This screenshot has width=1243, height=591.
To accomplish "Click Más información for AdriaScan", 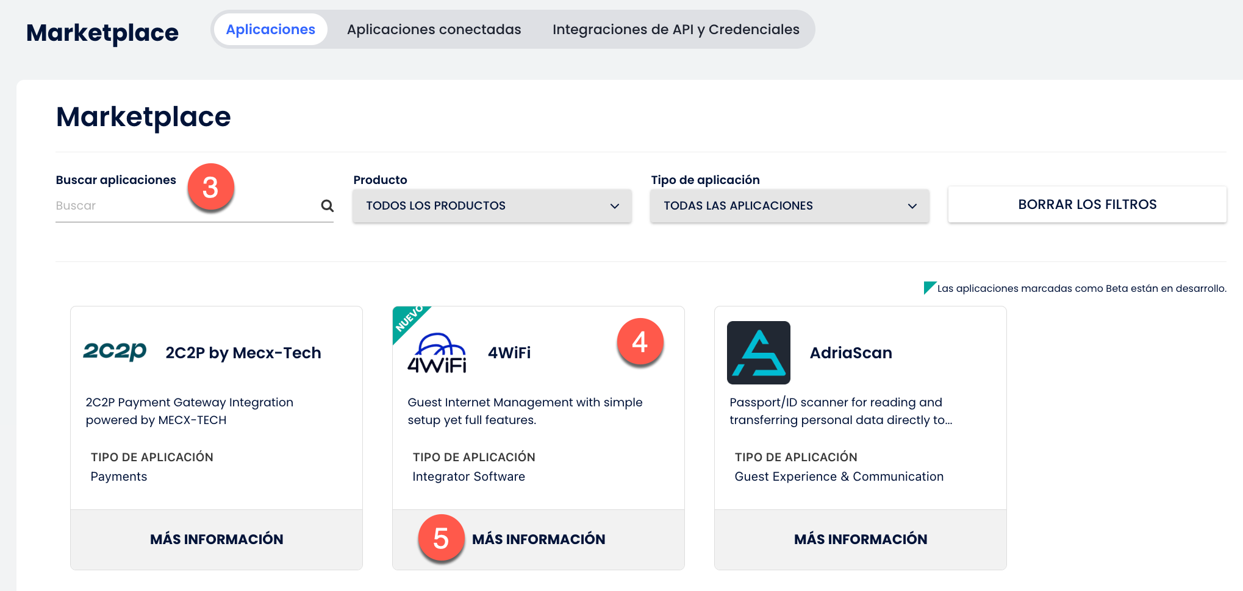I will 861,539.
